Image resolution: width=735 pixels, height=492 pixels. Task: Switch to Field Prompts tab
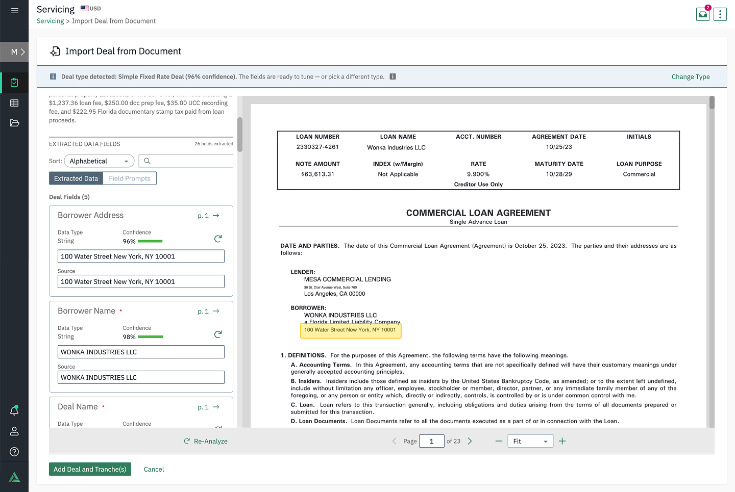coord(130,178)
